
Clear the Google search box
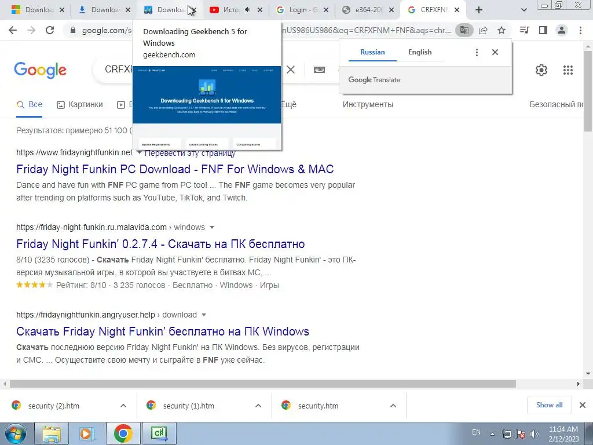click(x=291, y=70)
